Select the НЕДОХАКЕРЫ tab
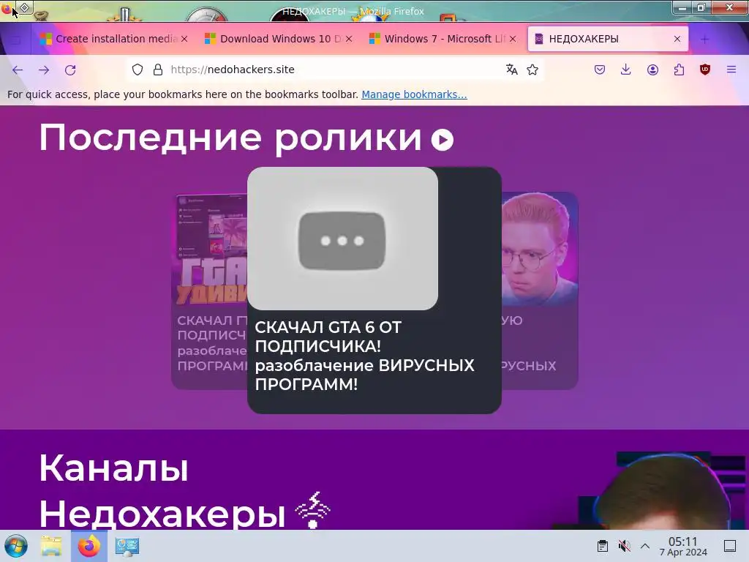Viewport: 749px width, 562px height. pyautogui.click(x=608, y=39)
